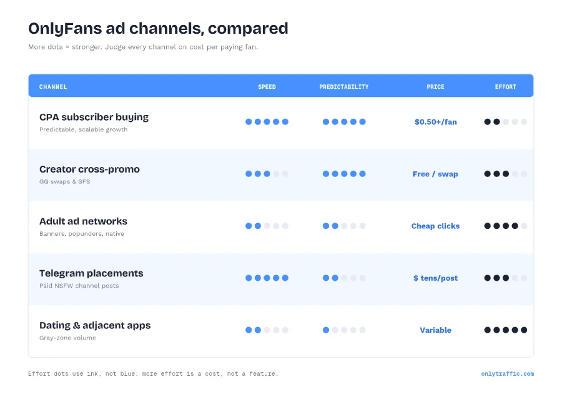Click the effort dots for Telegram placements
Screen dimensions: 562x394
(505, 278)
